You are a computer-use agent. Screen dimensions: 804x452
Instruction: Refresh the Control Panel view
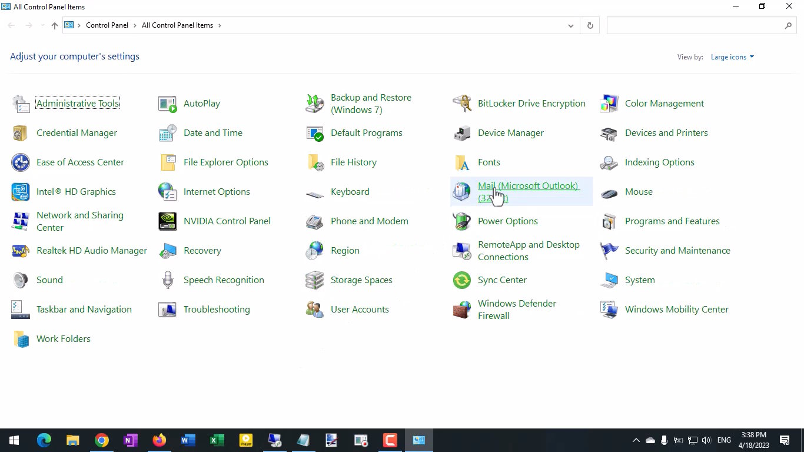tap(590, 26)
